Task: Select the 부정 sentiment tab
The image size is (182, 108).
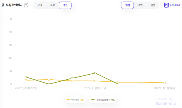Action: point(53,5)
